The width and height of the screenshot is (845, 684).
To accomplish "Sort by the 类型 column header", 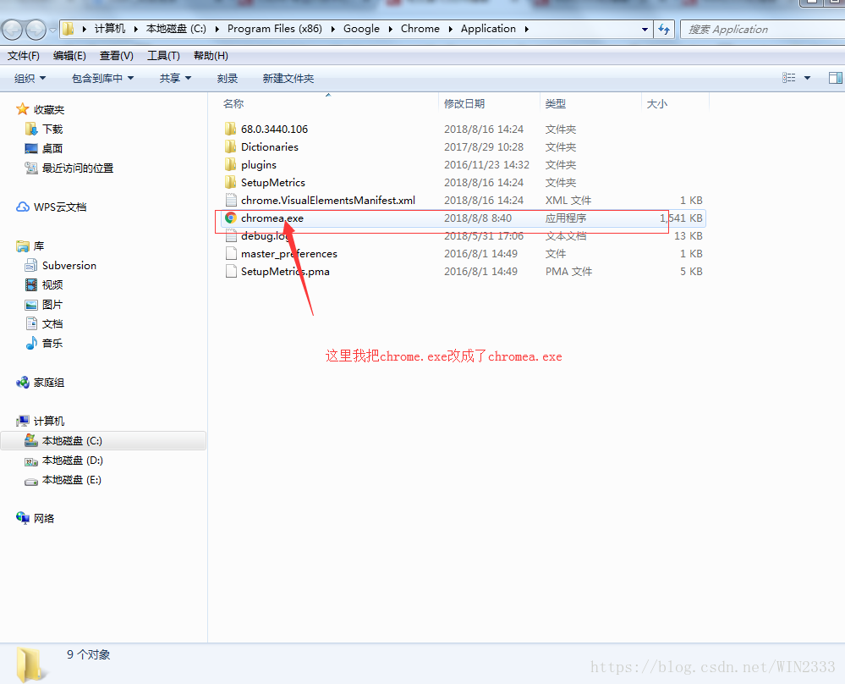I will (x=555, y=103).
